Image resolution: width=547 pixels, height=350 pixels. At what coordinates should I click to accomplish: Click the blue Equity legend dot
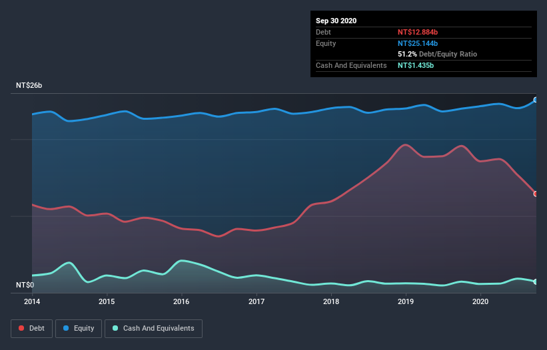pos(66,328)
